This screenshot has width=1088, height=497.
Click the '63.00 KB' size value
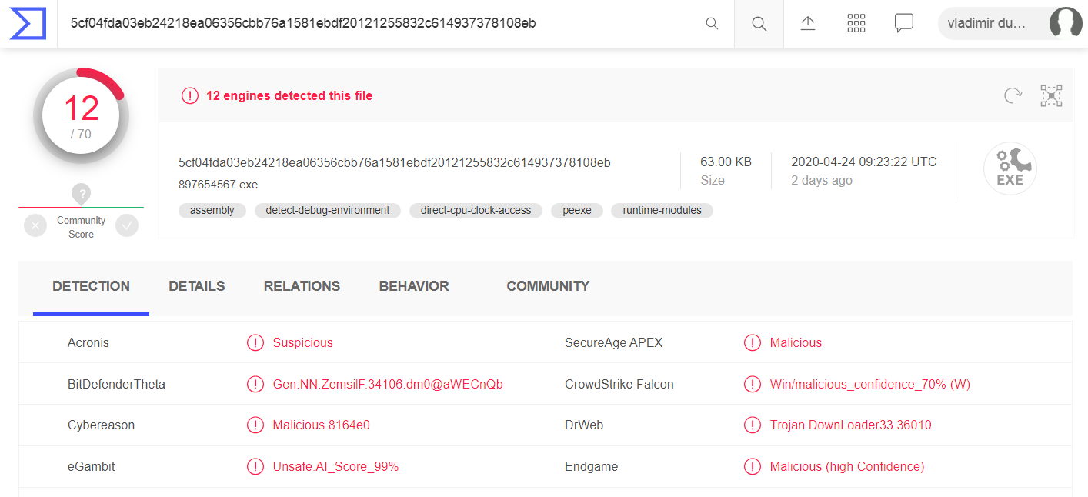coord(726,162)
